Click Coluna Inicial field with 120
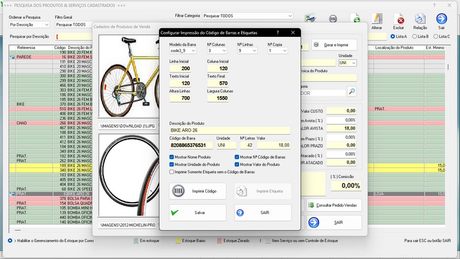Viewport: 460px width, 259px height. 218,68
